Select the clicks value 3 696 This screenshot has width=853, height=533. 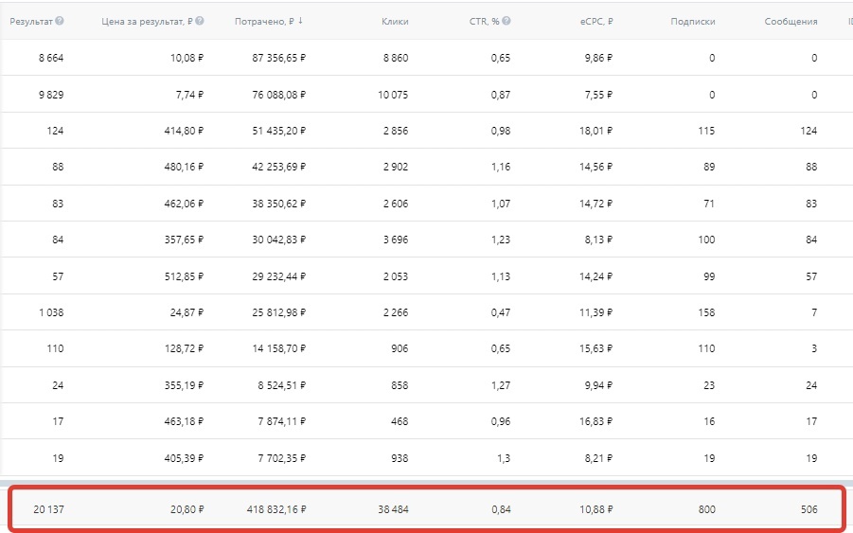[x=396, y=240]
